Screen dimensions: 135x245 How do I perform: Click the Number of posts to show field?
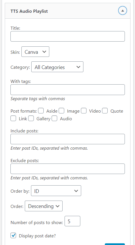coord(72,221)
